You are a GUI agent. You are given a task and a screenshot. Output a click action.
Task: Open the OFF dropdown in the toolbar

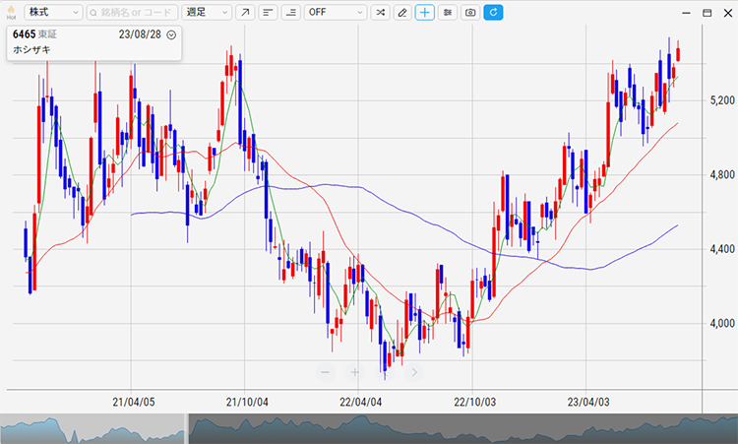(335, 13)
